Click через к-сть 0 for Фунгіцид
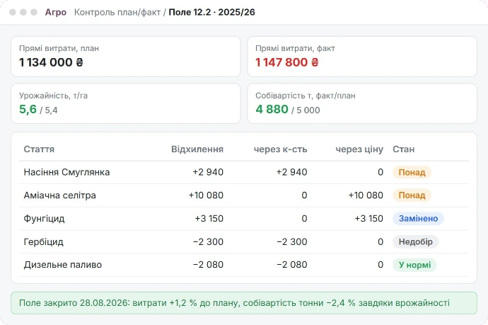 (304, 219)
